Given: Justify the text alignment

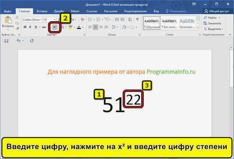Looking at the screenshot, I should [x=106, y=27].
